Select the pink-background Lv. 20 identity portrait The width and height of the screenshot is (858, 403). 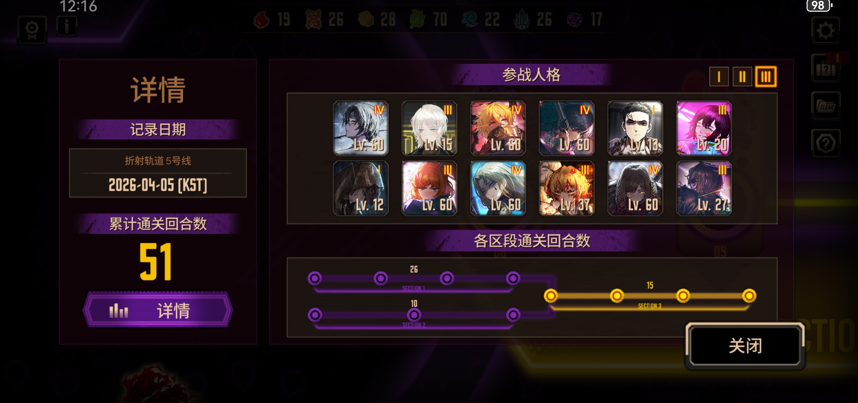[704, 128]
